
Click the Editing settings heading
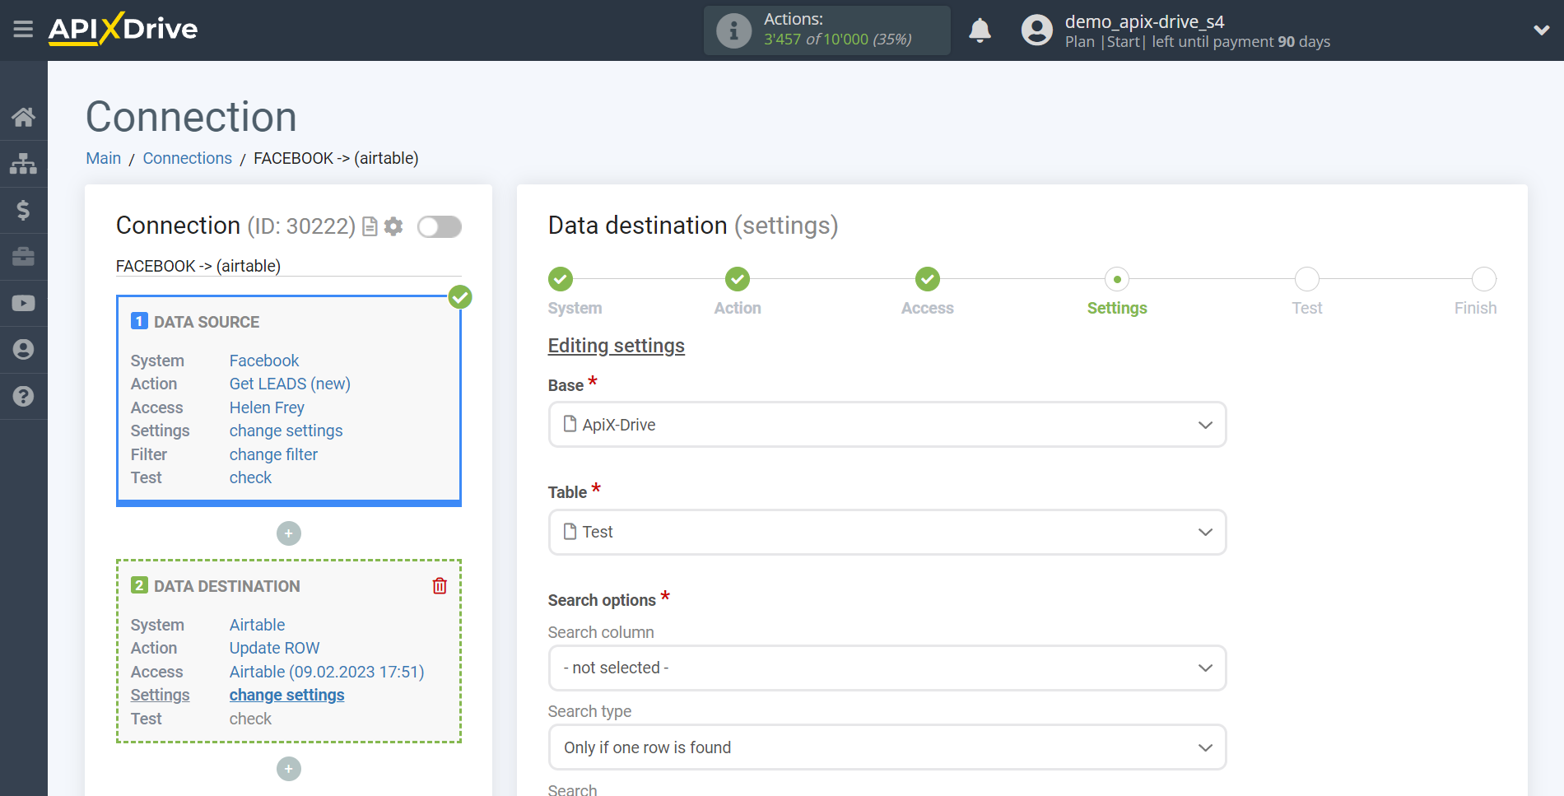tap(617, 346)
